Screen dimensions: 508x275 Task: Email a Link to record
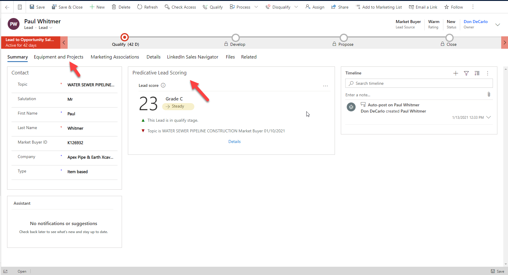pyautogui.click(x=423, y=7)
